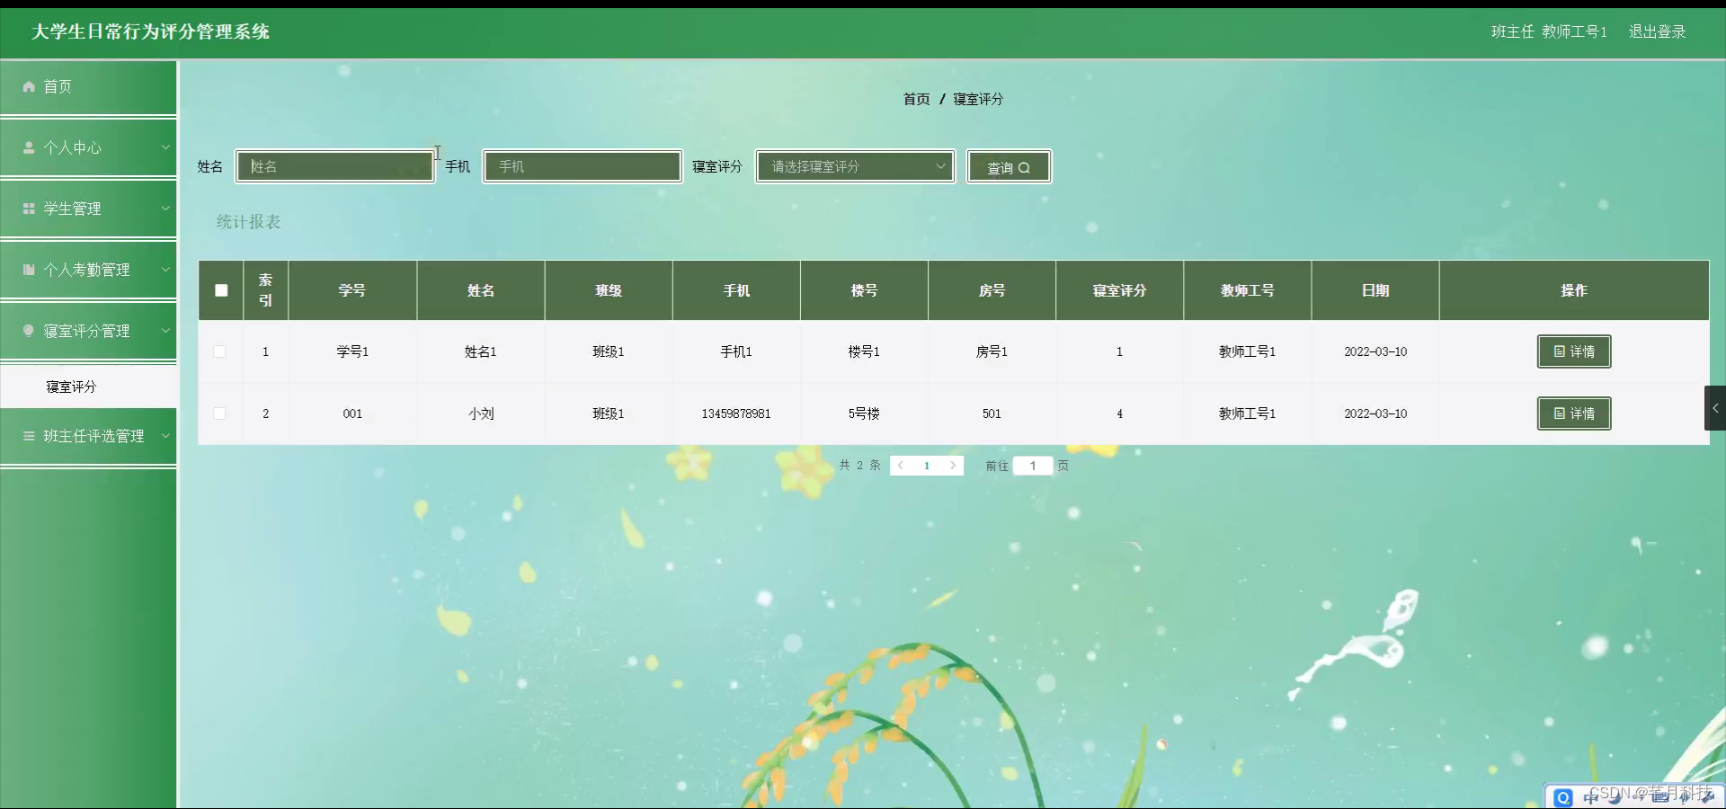Click the search icon in bottom-right tray
Image resolution: width=1726 pixels, height=809 pixels.
[1564, 796]
